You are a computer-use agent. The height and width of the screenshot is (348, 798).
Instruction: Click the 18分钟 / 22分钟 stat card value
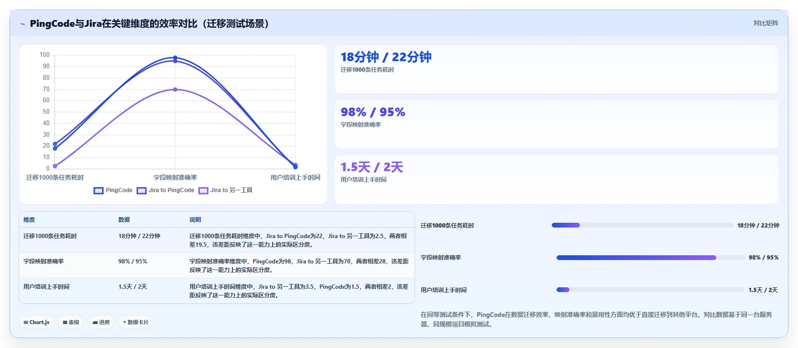click(386, 57)
